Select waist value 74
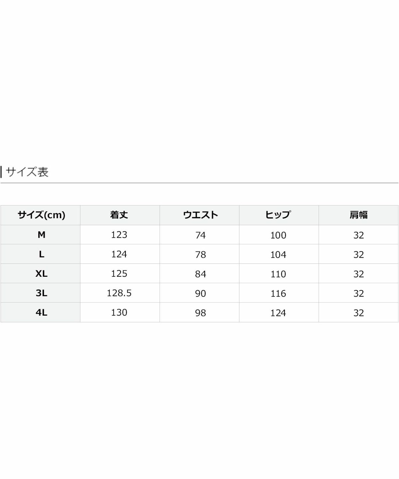The image size is (399, 479). (x=200, y=235)
